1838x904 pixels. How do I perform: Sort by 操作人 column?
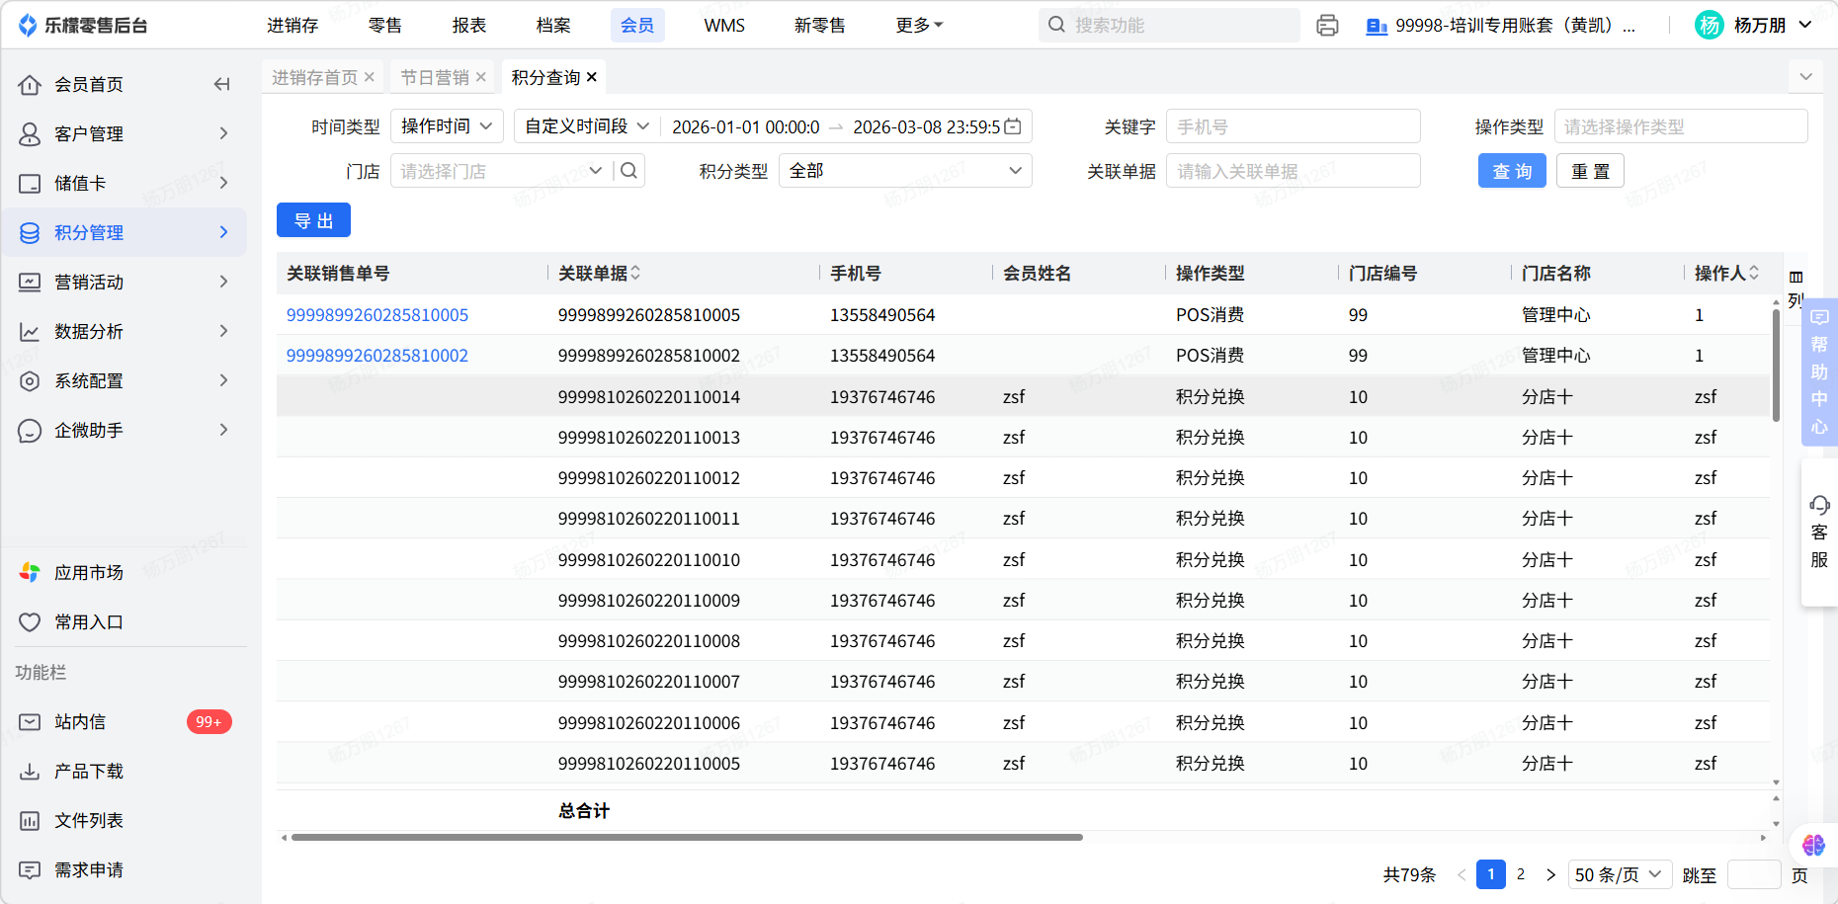point(1754,274)
